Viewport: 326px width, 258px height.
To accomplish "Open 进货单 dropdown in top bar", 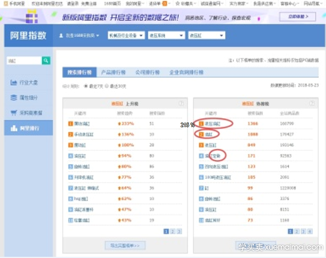I will pos(159,4).
